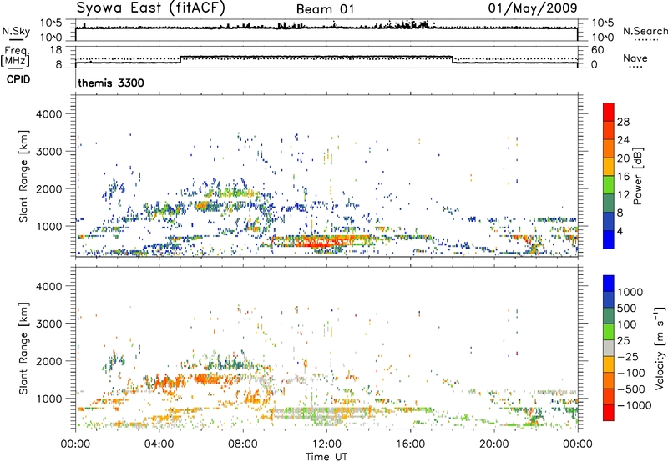Click the "12" power colorbar label
Screen dimensions: 668x462
623,195
